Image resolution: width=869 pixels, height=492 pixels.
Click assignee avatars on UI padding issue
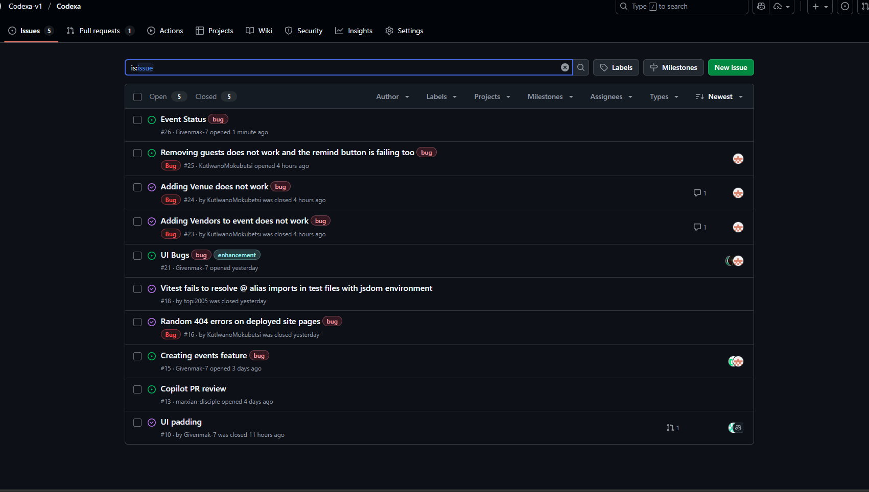pyautogui.click(x=736, y=428)
